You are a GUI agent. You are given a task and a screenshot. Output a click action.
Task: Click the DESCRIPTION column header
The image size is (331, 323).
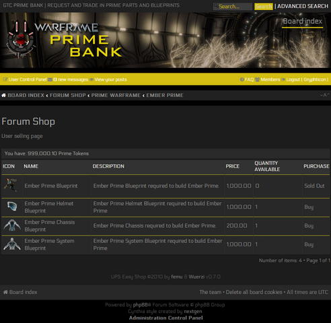coord(108,166)
